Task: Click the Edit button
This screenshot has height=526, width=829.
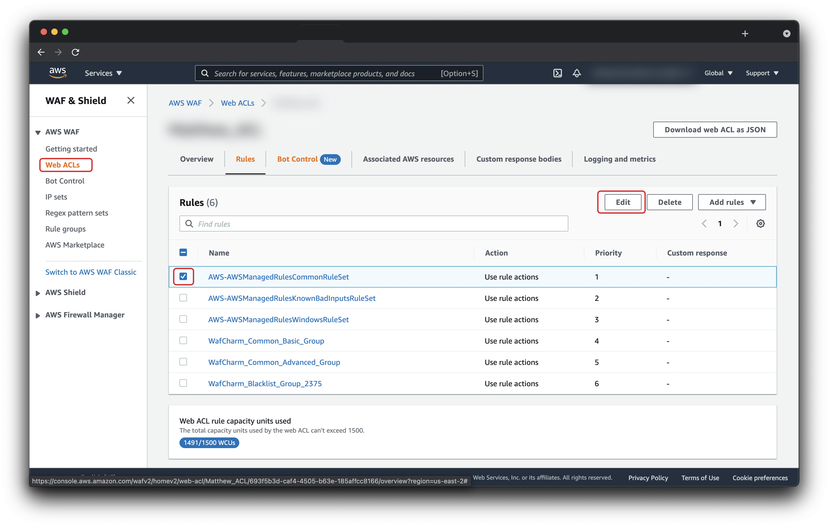Action: point(623,202)
